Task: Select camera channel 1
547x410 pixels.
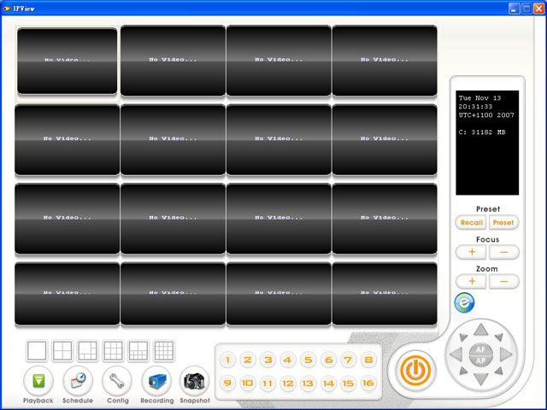Action: coord(228,360)
